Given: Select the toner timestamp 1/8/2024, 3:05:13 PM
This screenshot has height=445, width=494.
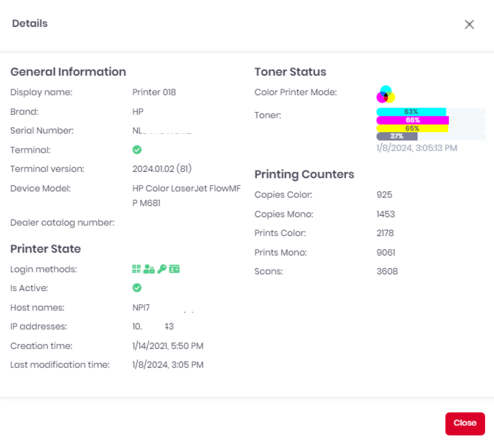Looking at the screenshot, I should pos(417,148).
